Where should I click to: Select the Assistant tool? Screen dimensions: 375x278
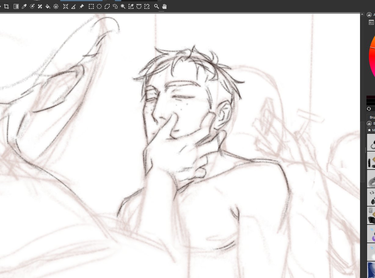pyautogui.click(x=65, y=6)
